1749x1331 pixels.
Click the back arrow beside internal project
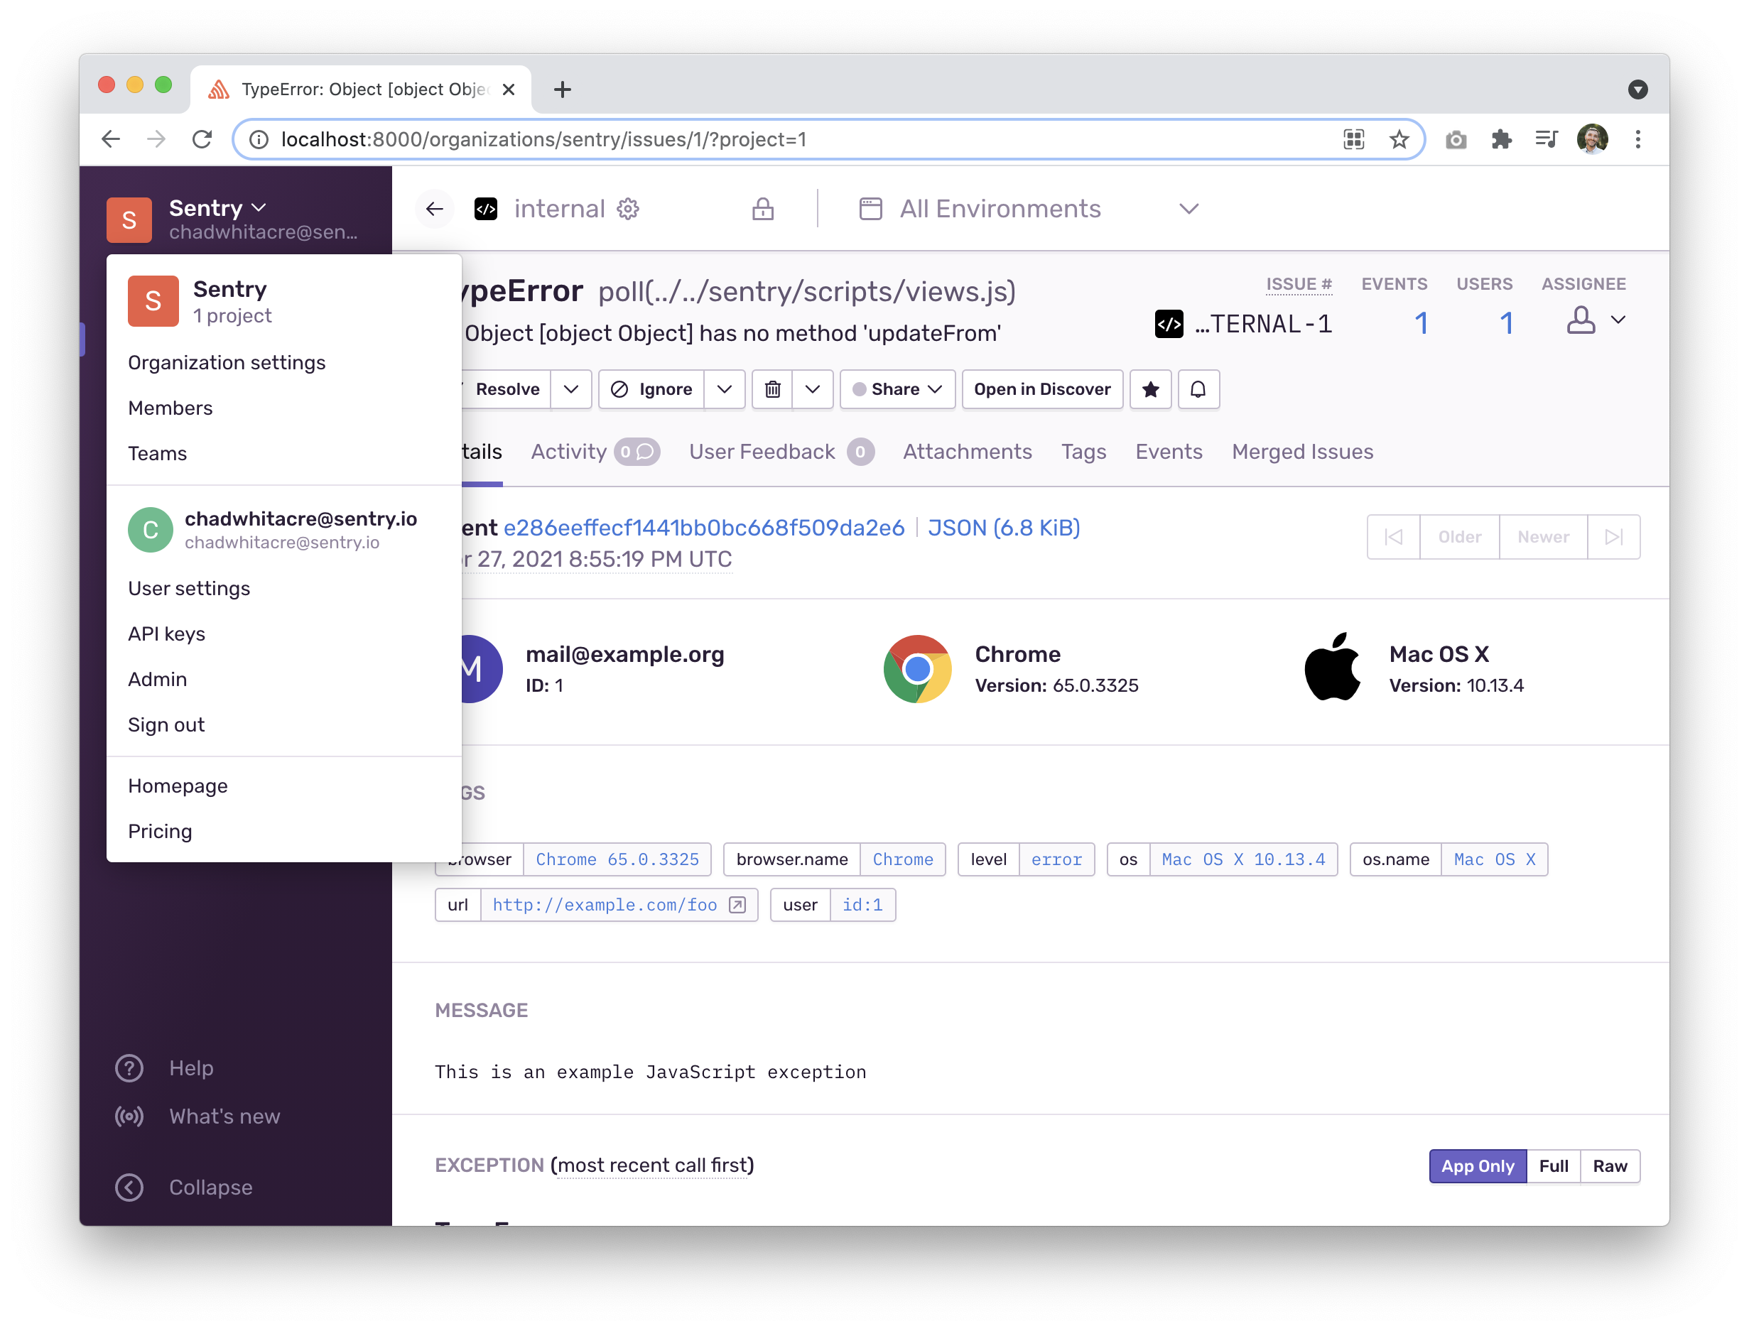tap(434, 209)
